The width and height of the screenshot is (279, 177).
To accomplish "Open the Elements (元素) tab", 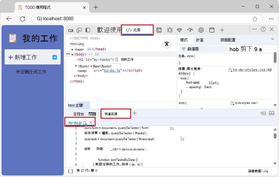I will pos(137,30).
